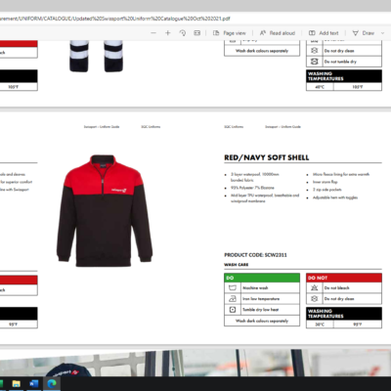Click the hi-vis trouser legs image

pos(96,56)
